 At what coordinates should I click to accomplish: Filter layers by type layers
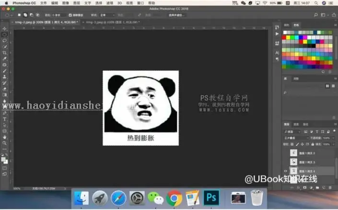(x=317, y=131)
